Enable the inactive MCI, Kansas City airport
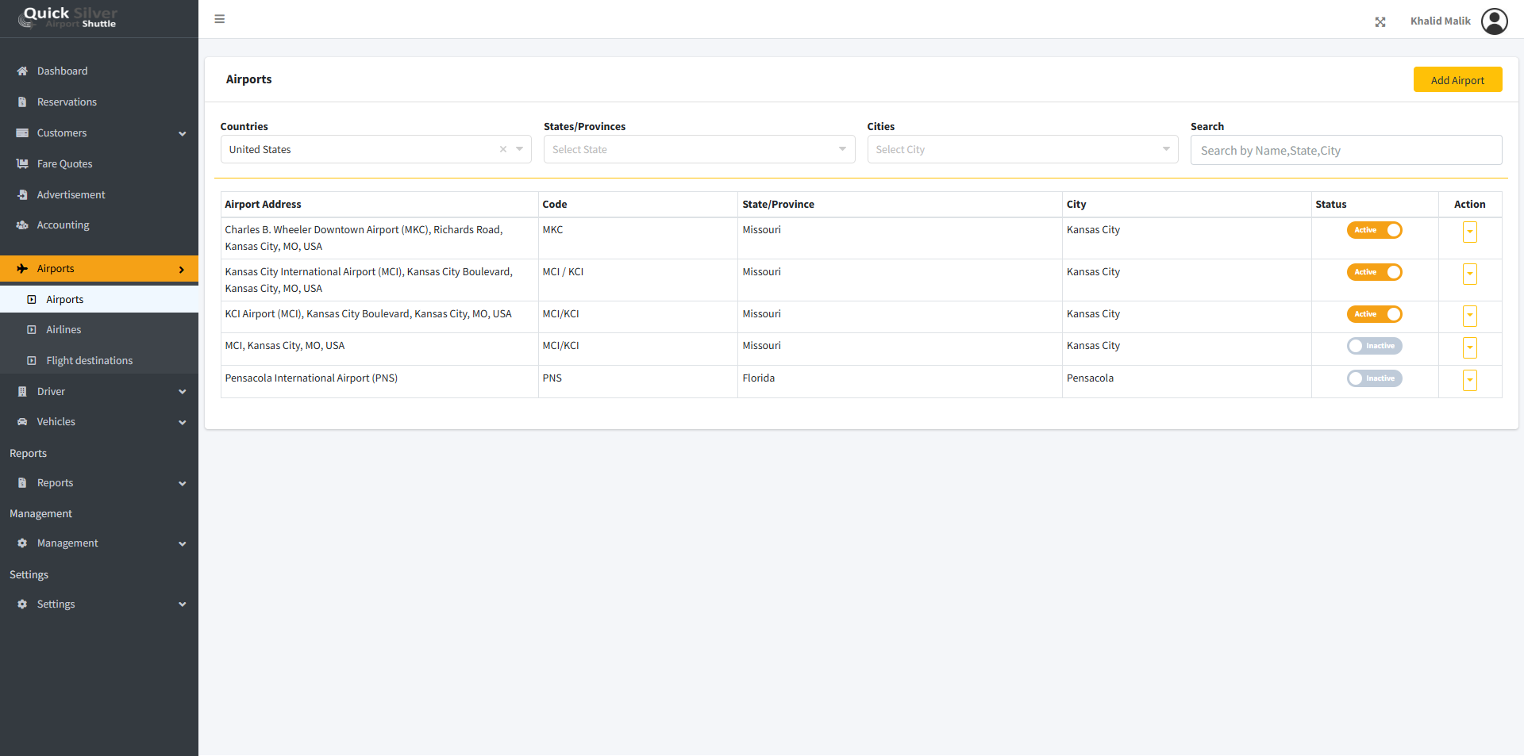 point(1374,346)
